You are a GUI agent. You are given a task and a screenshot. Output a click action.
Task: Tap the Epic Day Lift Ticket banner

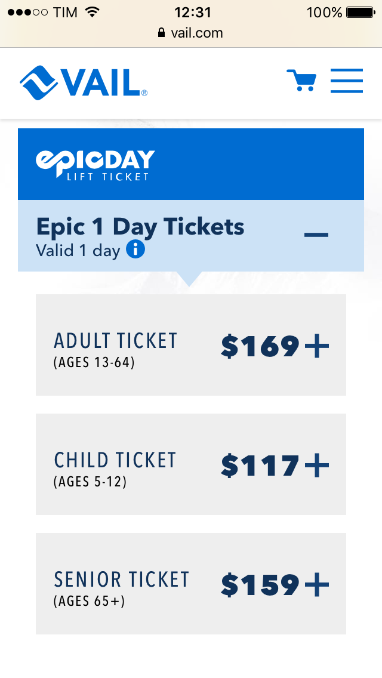coord(191,164)
